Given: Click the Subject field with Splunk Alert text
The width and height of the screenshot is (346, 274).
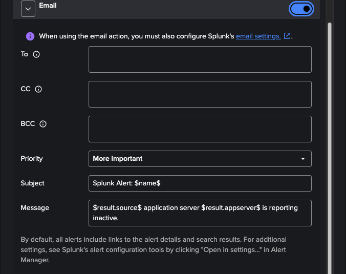Looking at the screenshot, I should (200, 183).
